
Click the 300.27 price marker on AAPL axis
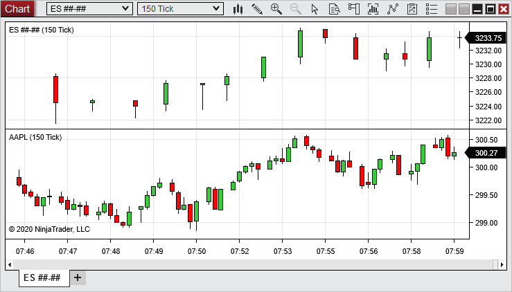pyautogui.click(x=487, y=153)
